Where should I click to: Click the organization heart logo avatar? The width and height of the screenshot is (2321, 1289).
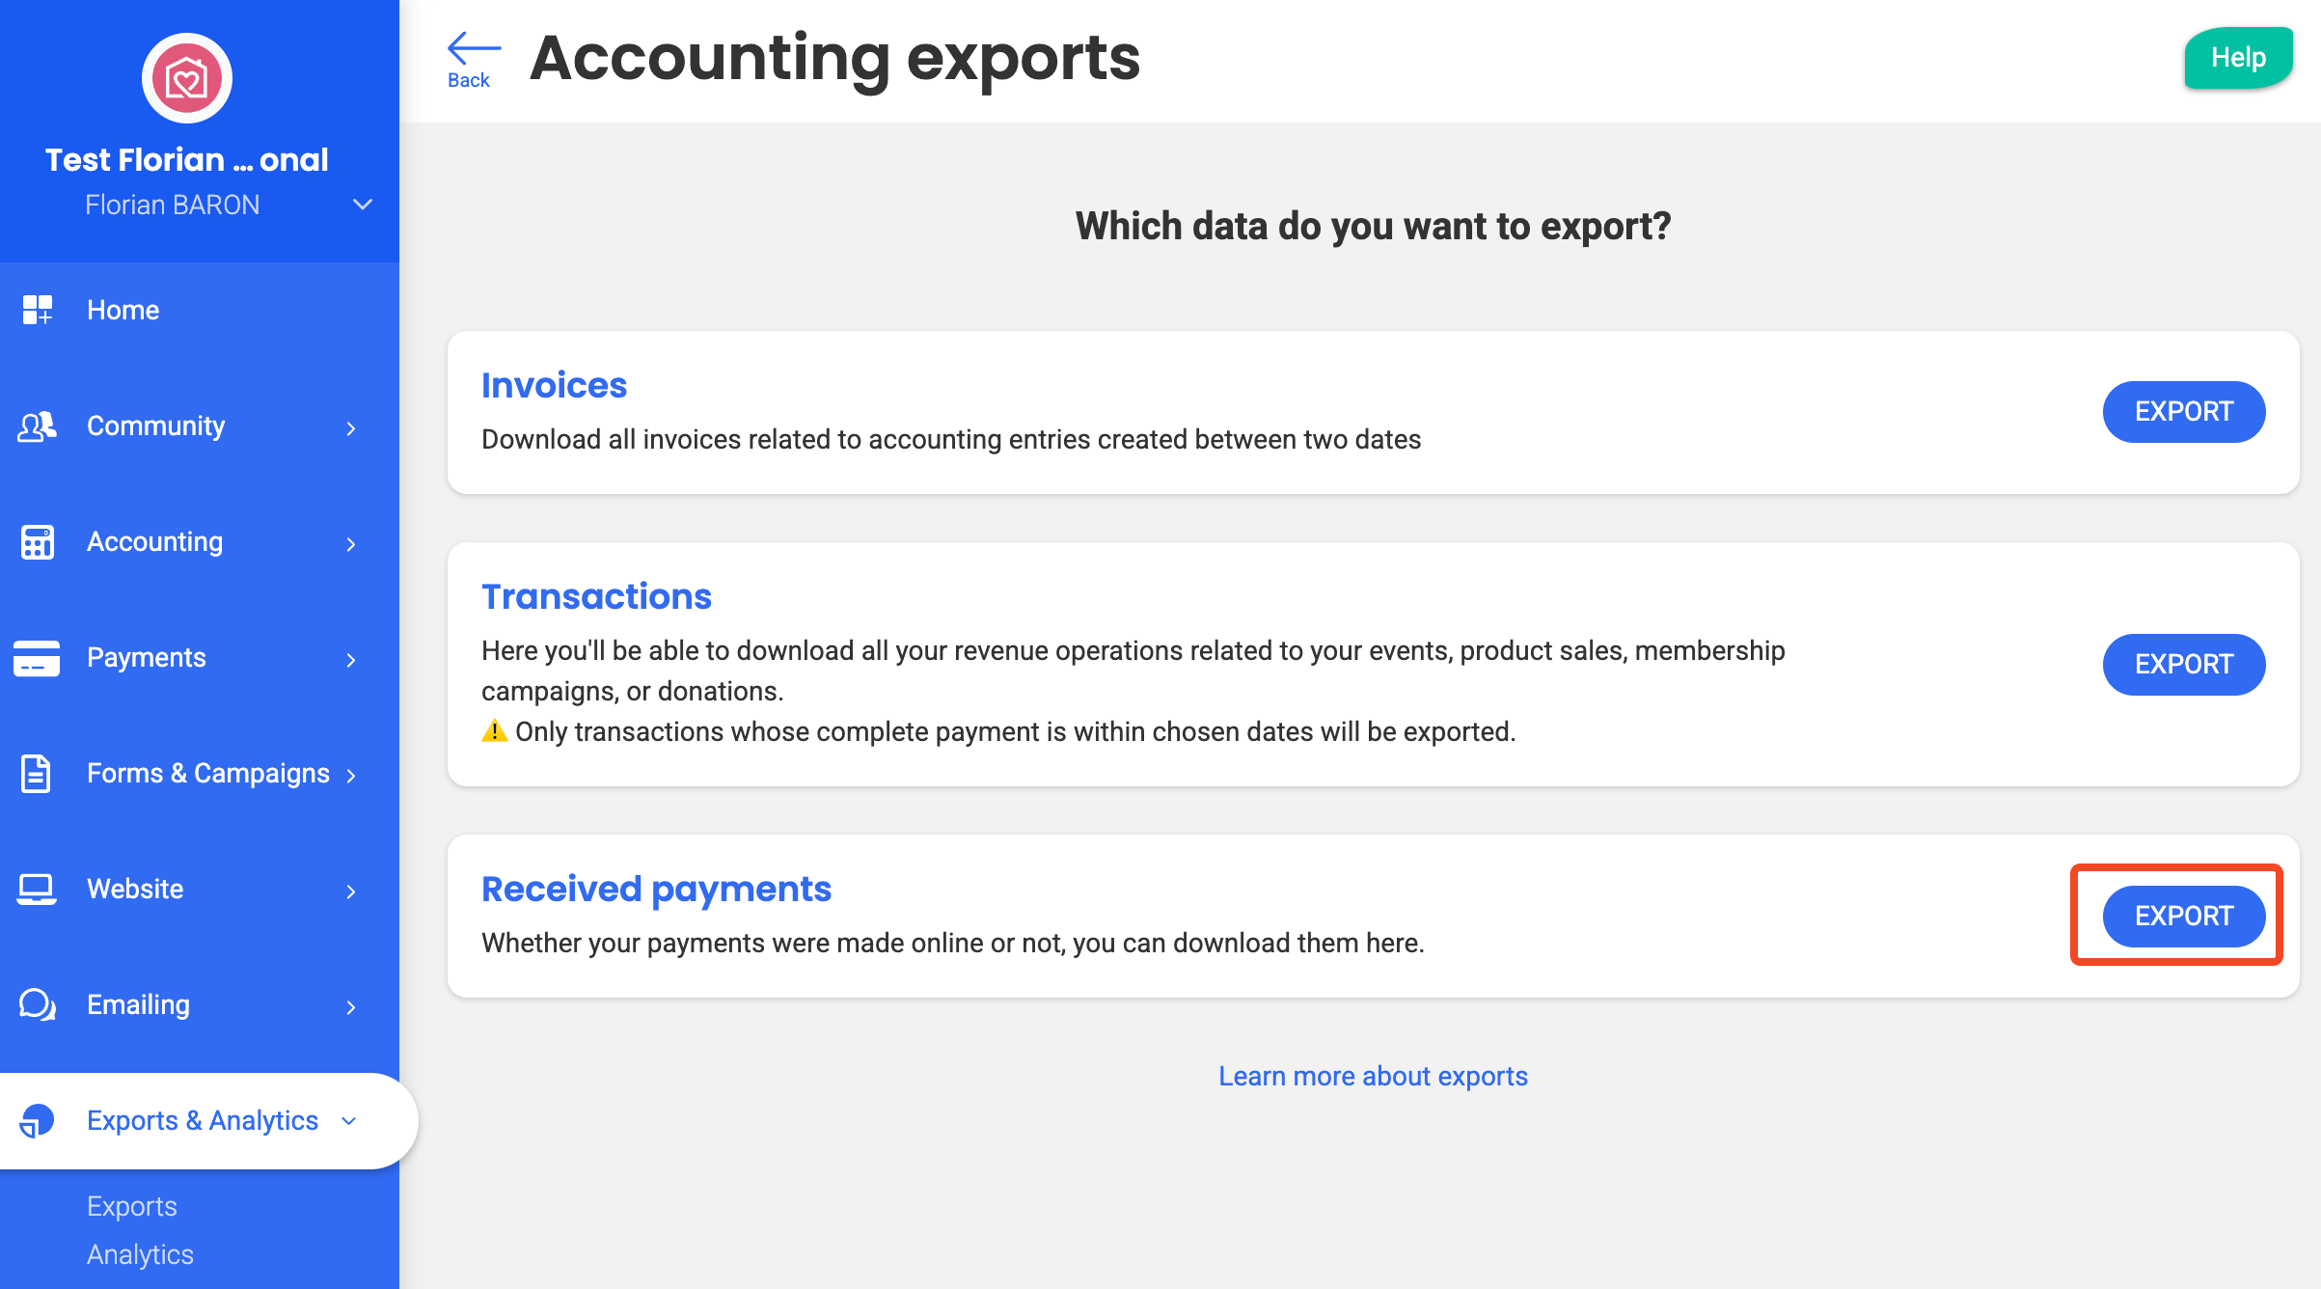[187, 78]
